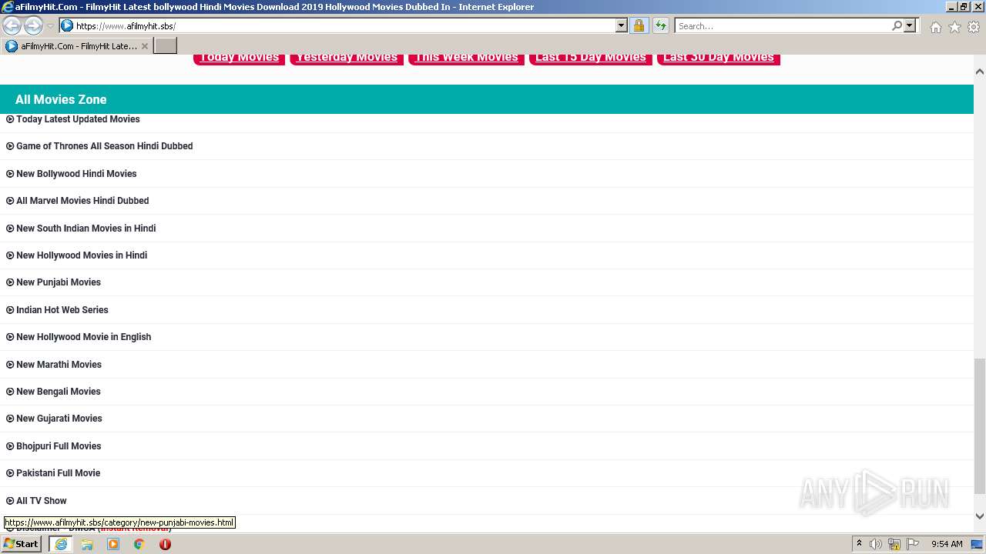Open a new blank tab
The image size is (986, 554).
click(x=166, y=46)
